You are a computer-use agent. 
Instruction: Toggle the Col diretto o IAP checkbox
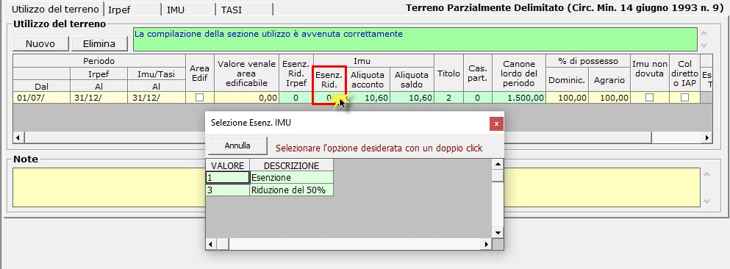tap(685, 98)
